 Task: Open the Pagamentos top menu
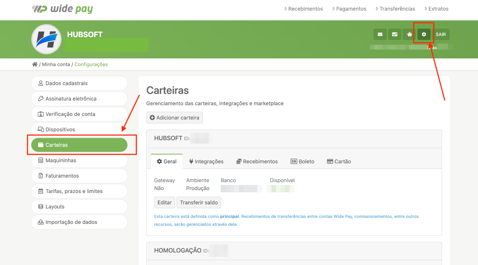(x=349, y=9)
